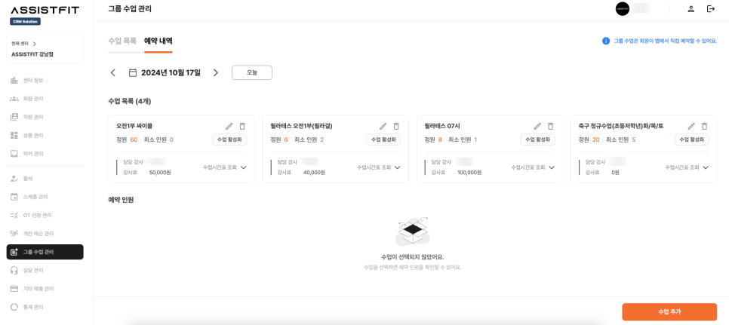Open the user profile icon in header
The width and height of the screenshot is (729, 325).
pos(691,9)
